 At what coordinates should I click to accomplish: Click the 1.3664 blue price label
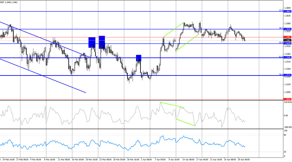tap(287, 12)
